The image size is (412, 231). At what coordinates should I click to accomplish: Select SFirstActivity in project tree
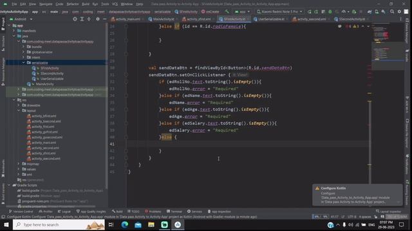click(x=50, y=68)
